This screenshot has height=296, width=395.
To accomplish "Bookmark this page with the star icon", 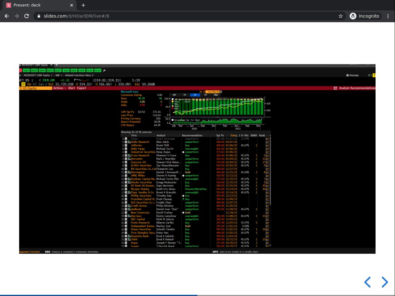I will pyautogui.click(x=341, y=16).
